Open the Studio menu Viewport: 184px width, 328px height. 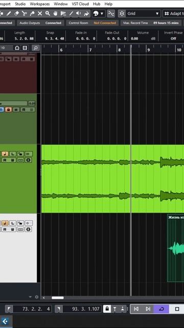coord(20,4)
